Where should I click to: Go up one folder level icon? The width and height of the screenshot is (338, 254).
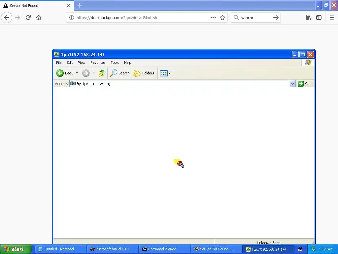(x=102, y=73)
